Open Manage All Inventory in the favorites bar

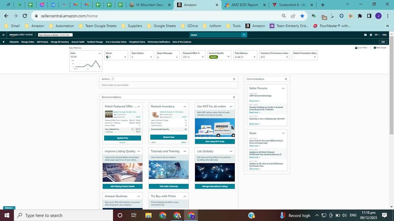pyautogui.click(x=60, y=42)
